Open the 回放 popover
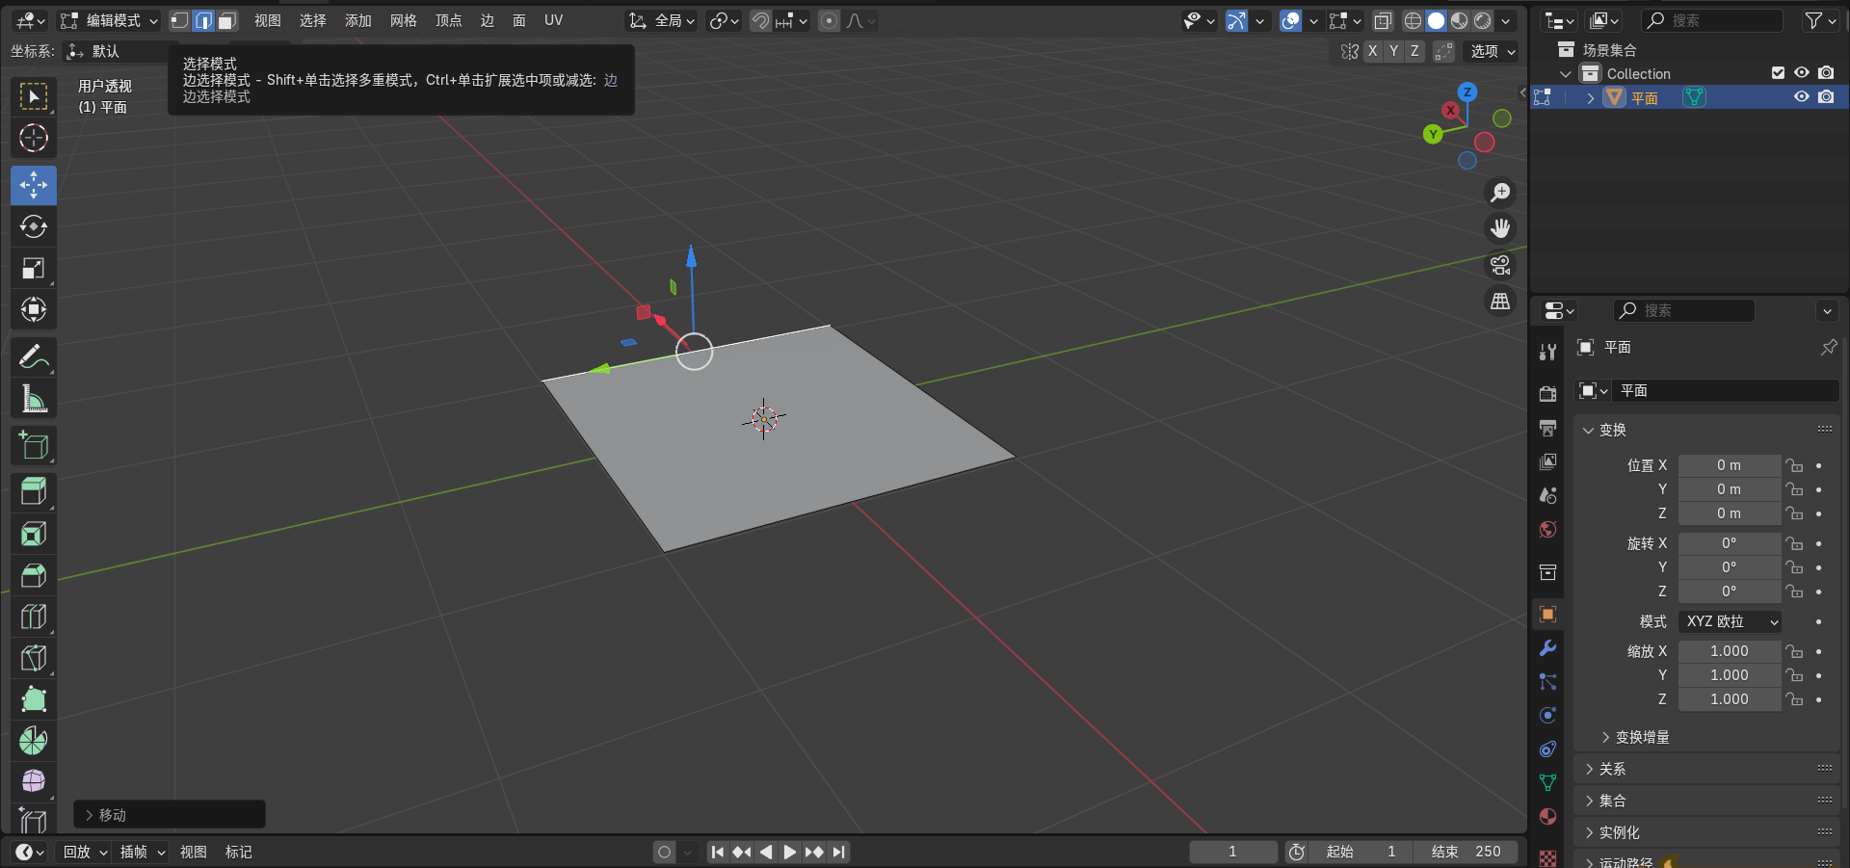1850x868 pixels. 85,852
